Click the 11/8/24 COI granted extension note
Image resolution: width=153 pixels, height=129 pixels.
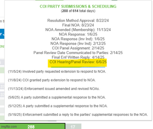coord(52,80)
